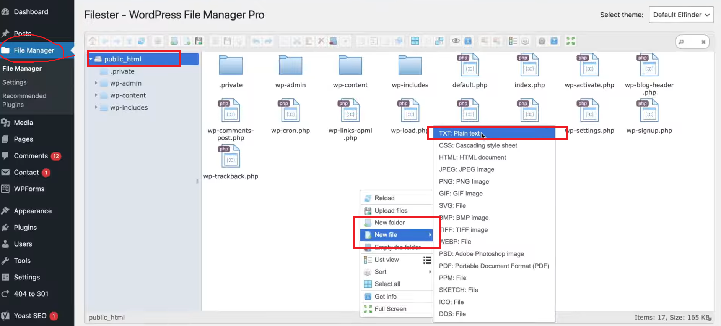Screen dimensions: 721x326
Task: Toggle list view from the toolbar
Action: point(513,41)
